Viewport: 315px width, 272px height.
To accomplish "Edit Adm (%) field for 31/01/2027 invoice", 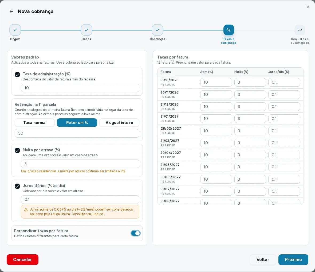I will [216, 119].
